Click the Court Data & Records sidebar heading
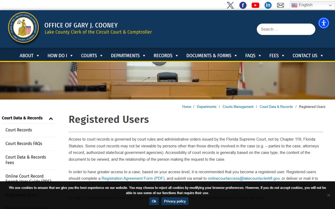This screenshot has height=209, width=335. tap(22, 118)
